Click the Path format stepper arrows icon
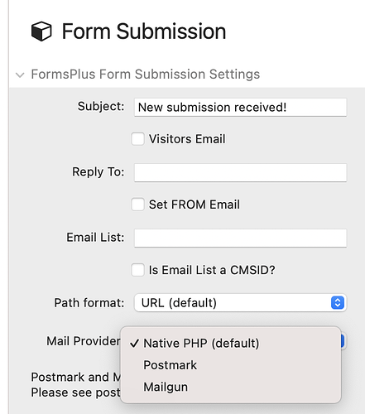 pyautogui.click(x=338, y=303)
